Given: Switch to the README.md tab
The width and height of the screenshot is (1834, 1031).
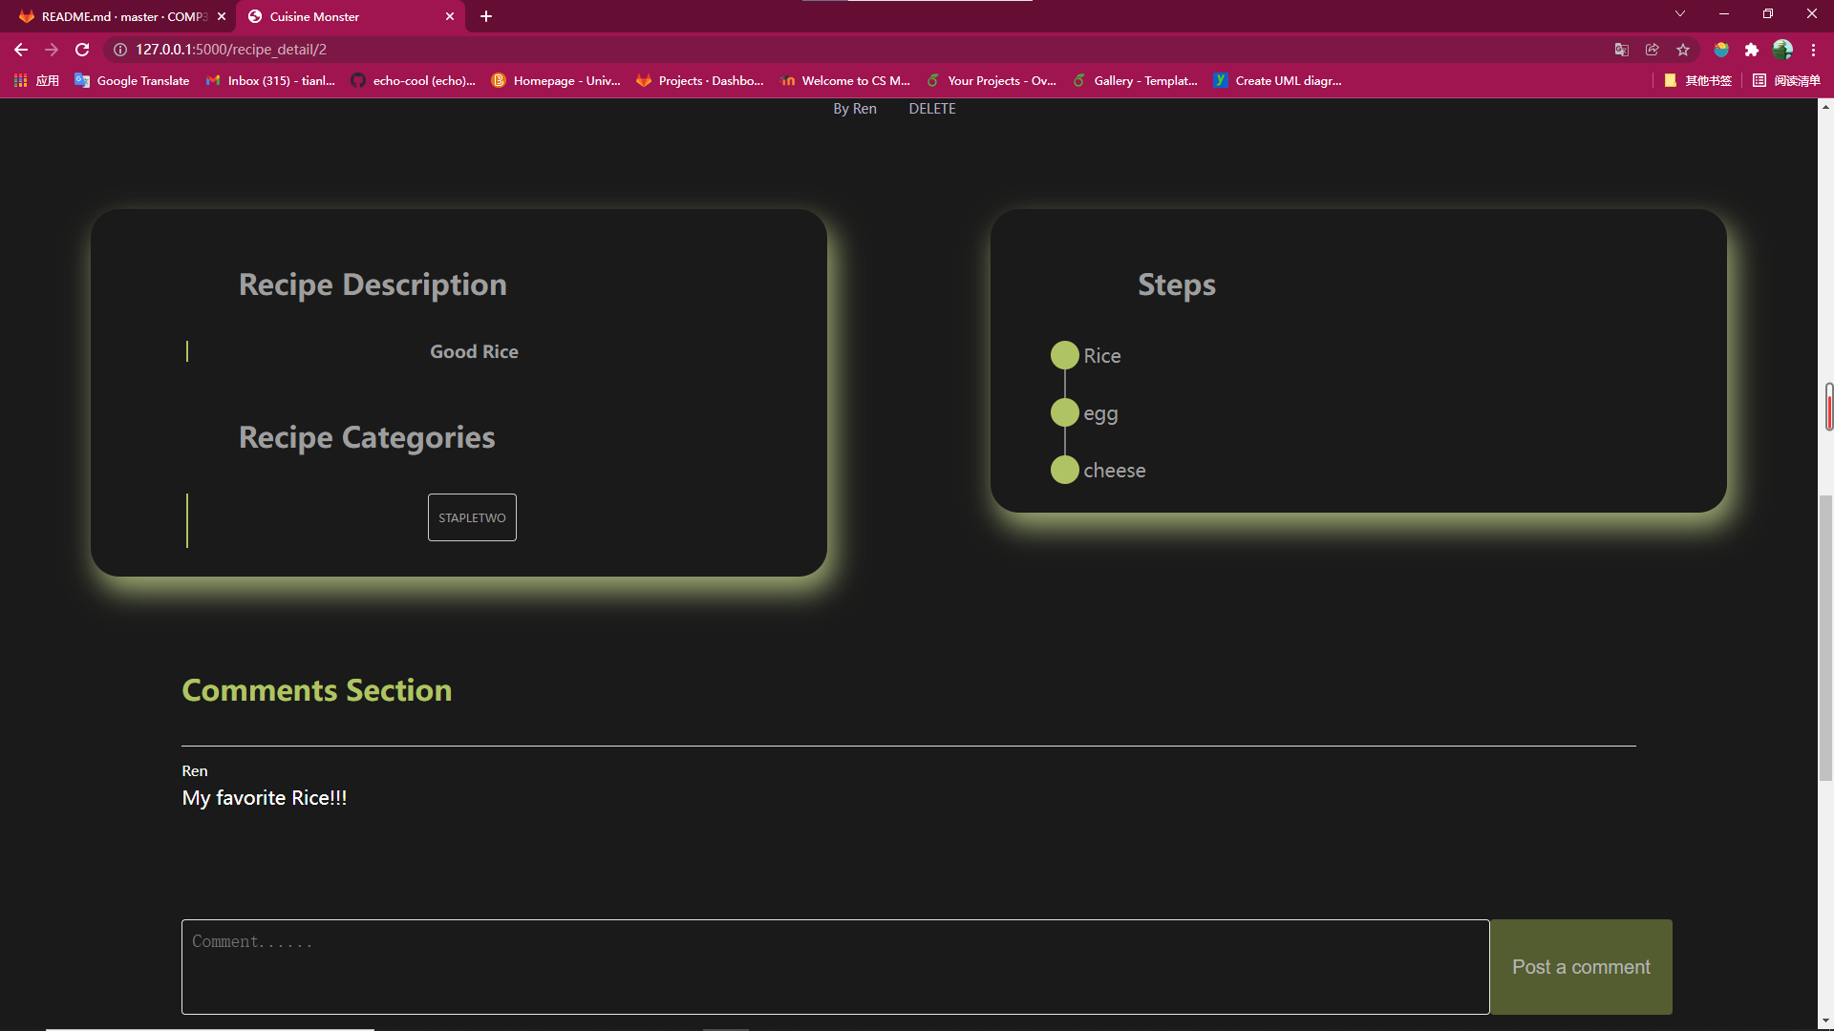Looking at the screenshot, I should coord(115,16).
